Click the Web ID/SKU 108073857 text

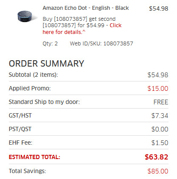101,44
